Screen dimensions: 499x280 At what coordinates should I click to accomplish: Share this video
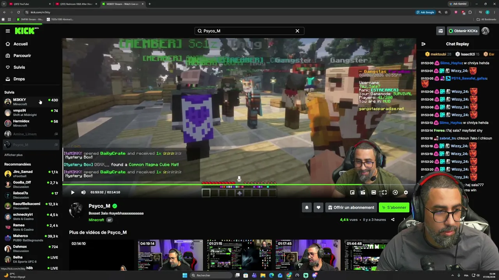pos(393,220)
